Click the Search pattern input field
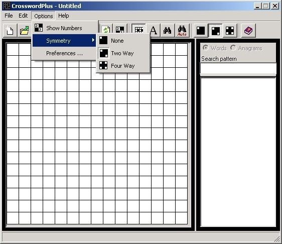282x244 pixels. click(238, 69)
